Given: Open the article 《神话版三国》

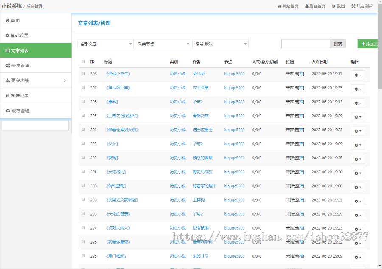Looking at the screenshot, I should pyautogui.click(x=118, y=88).
